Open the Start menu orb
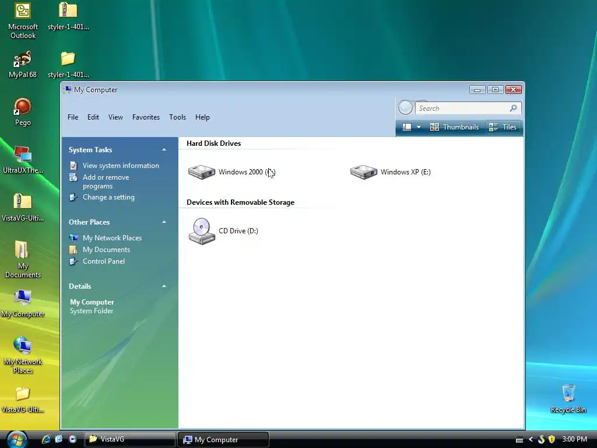 16,439
